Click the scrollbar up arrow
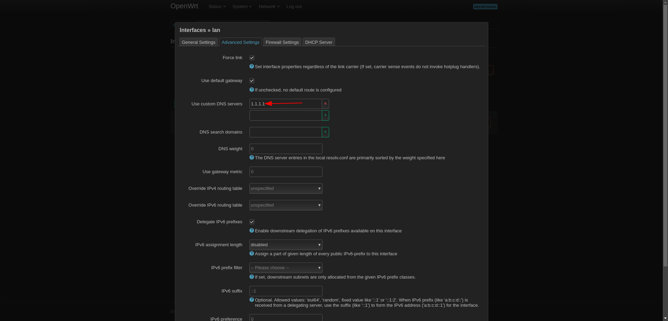 (x=665, y=2)
